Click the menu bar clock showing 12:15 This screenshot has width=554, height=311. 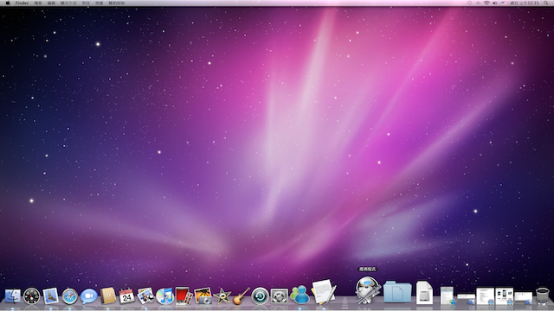(x=525, y=3)
